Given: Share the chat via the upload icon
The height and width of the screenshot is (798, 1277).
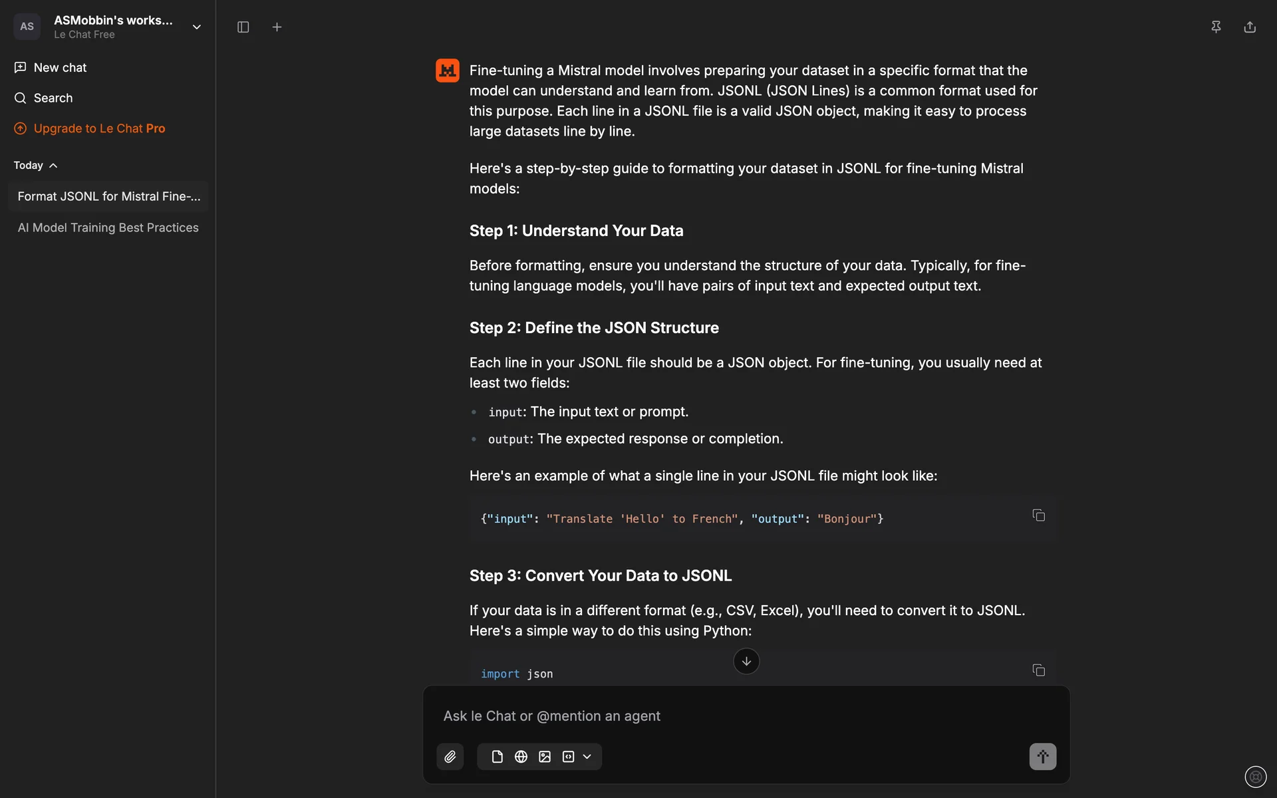Looking at the screenshot, I should point(1250,27).
